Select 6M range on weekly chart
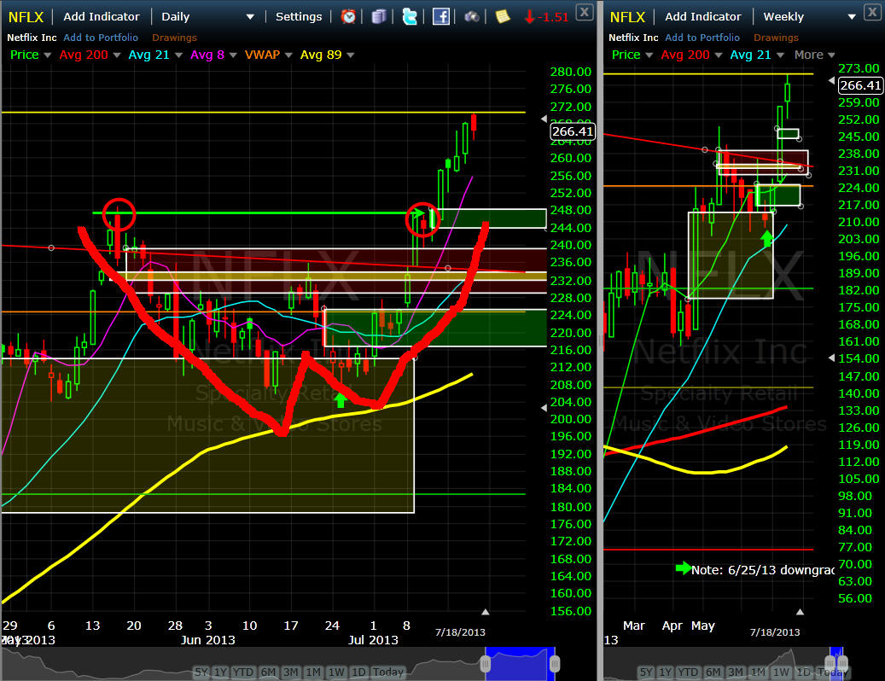Screen dimensions: 885x681 (x=713, y=672)
